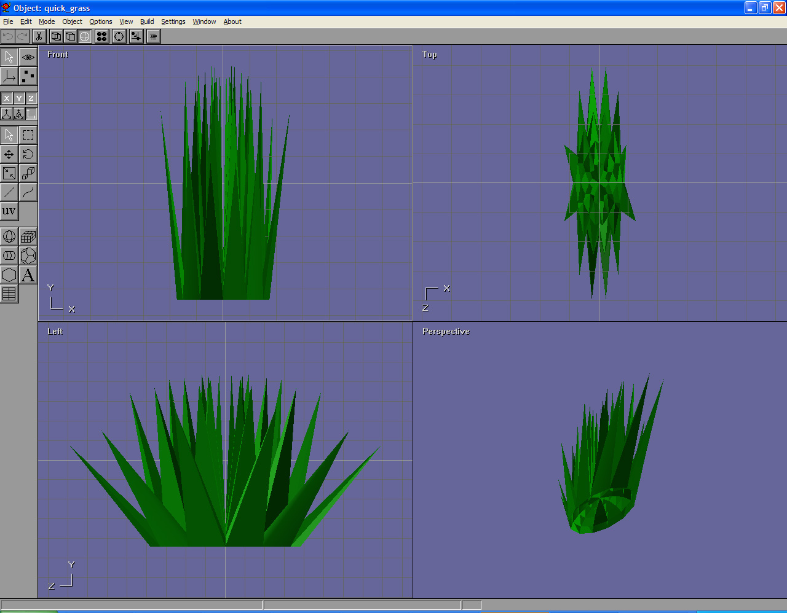Switch to the eye view mode
Viewport: 787px width, 613px height.
28,57
